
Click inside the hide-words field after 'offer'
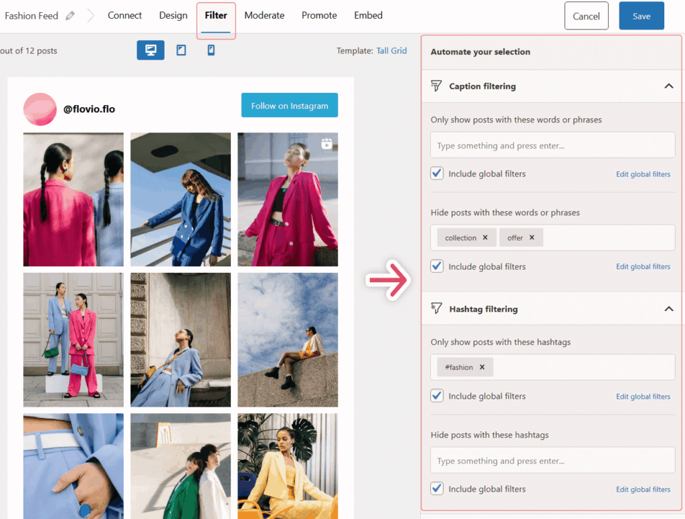[x=607, y=237]
